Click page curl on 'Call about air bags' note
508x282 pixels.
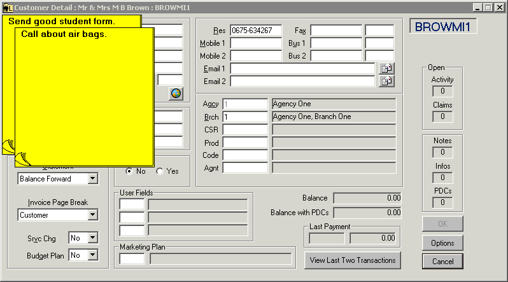22,158
